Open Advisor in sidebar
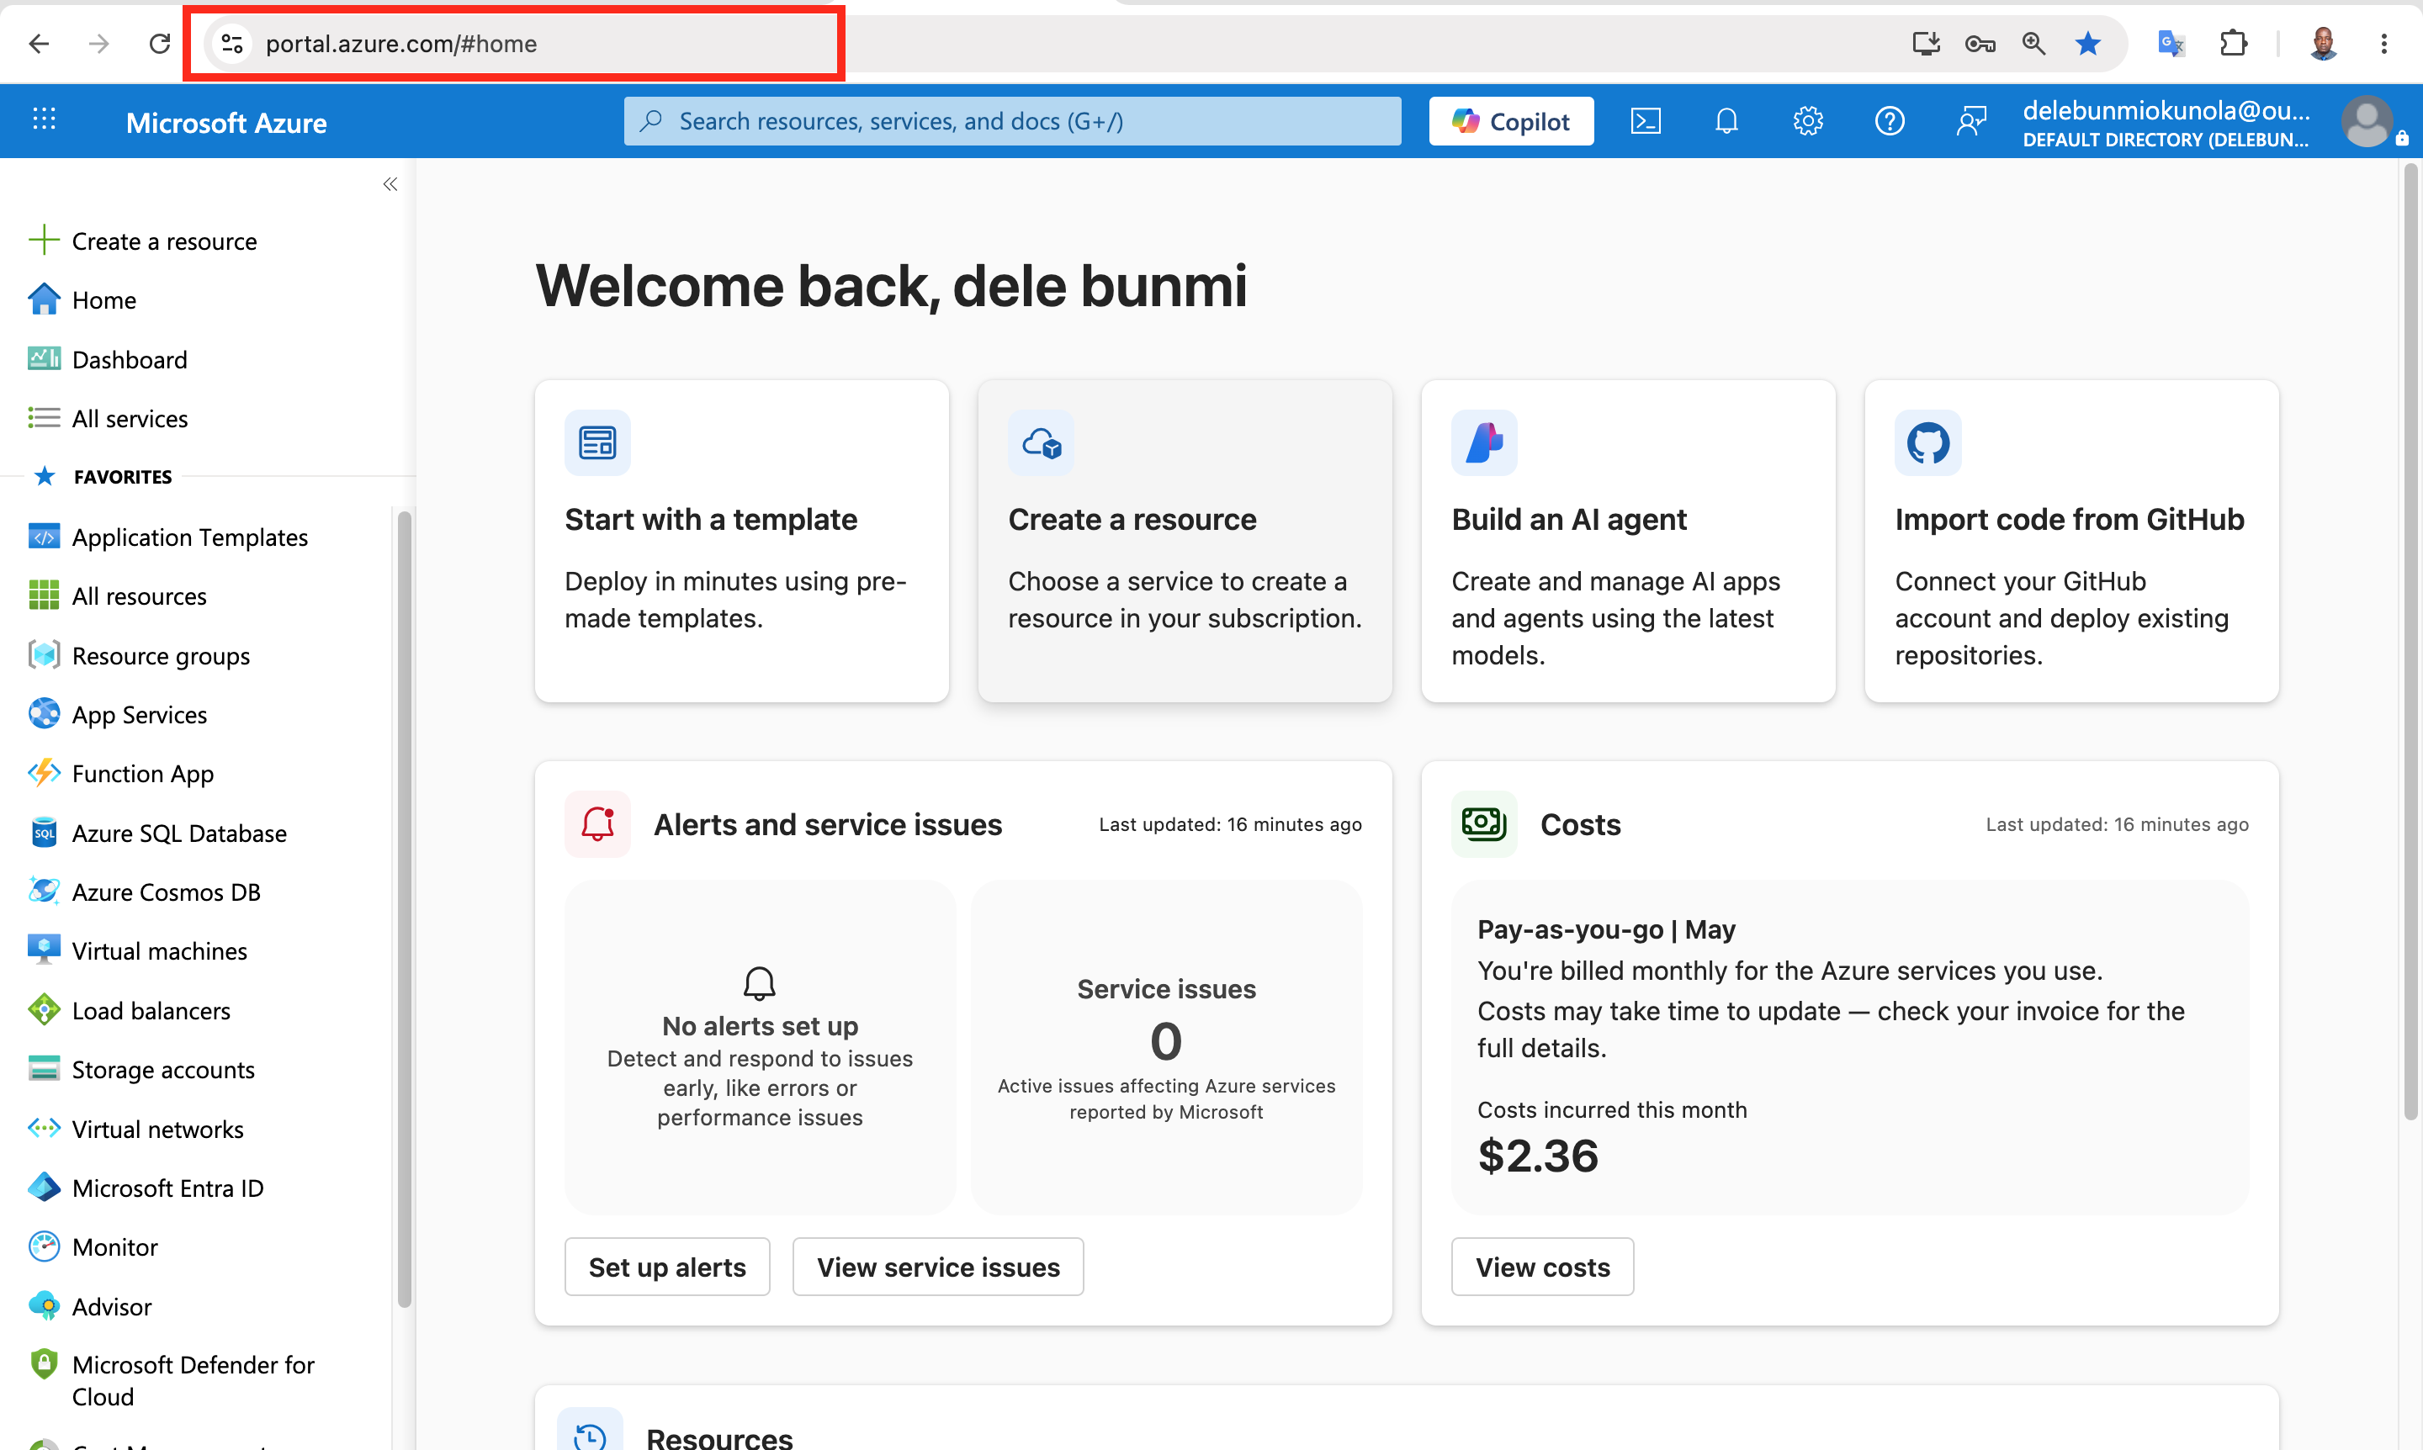Image resolution: width=2423 pixels, height=1450 pixels. click(90, 1306)
